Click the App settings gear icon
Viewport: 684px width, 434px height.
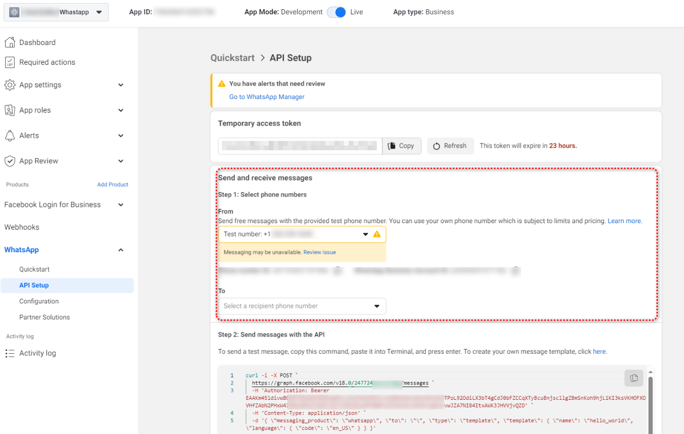click(x=10, y=85)
